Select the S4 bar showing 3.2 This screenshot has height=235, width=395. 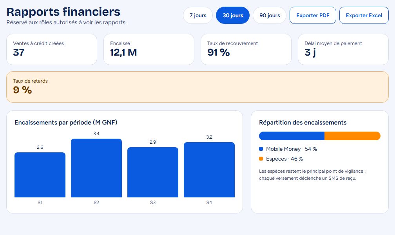point(209,170)
